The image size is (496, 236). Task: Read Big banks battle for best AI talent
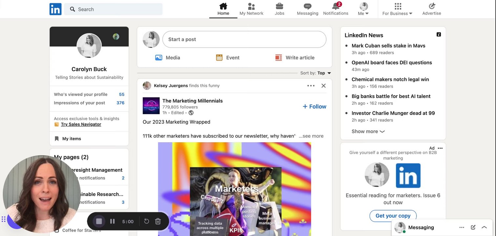point(391,96)
